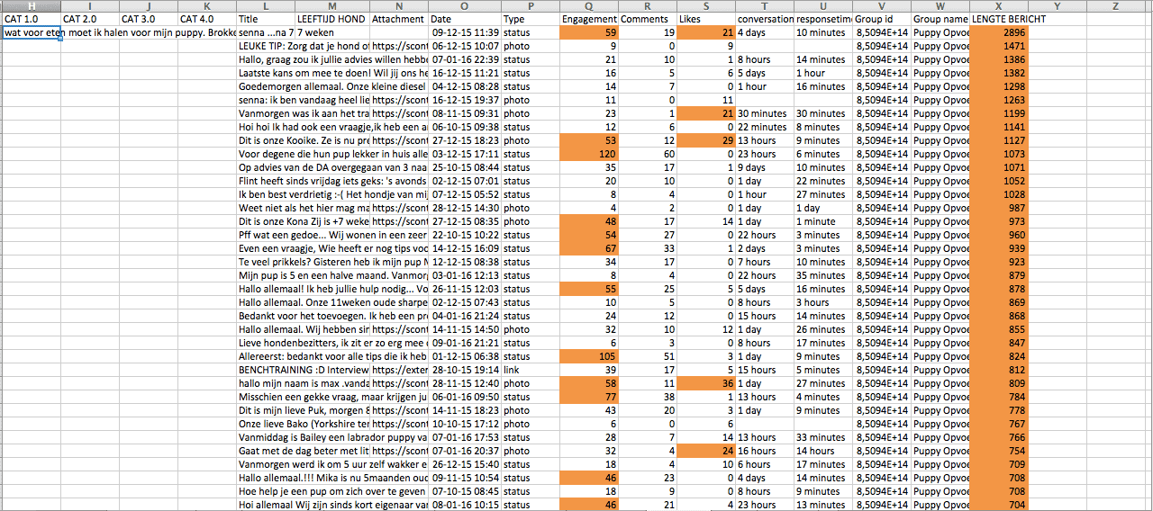This screenshot has width=1153, height=511.
Task: Select the 'Vanmorgen was ik aan het' title cell
Action: (265, 114)
